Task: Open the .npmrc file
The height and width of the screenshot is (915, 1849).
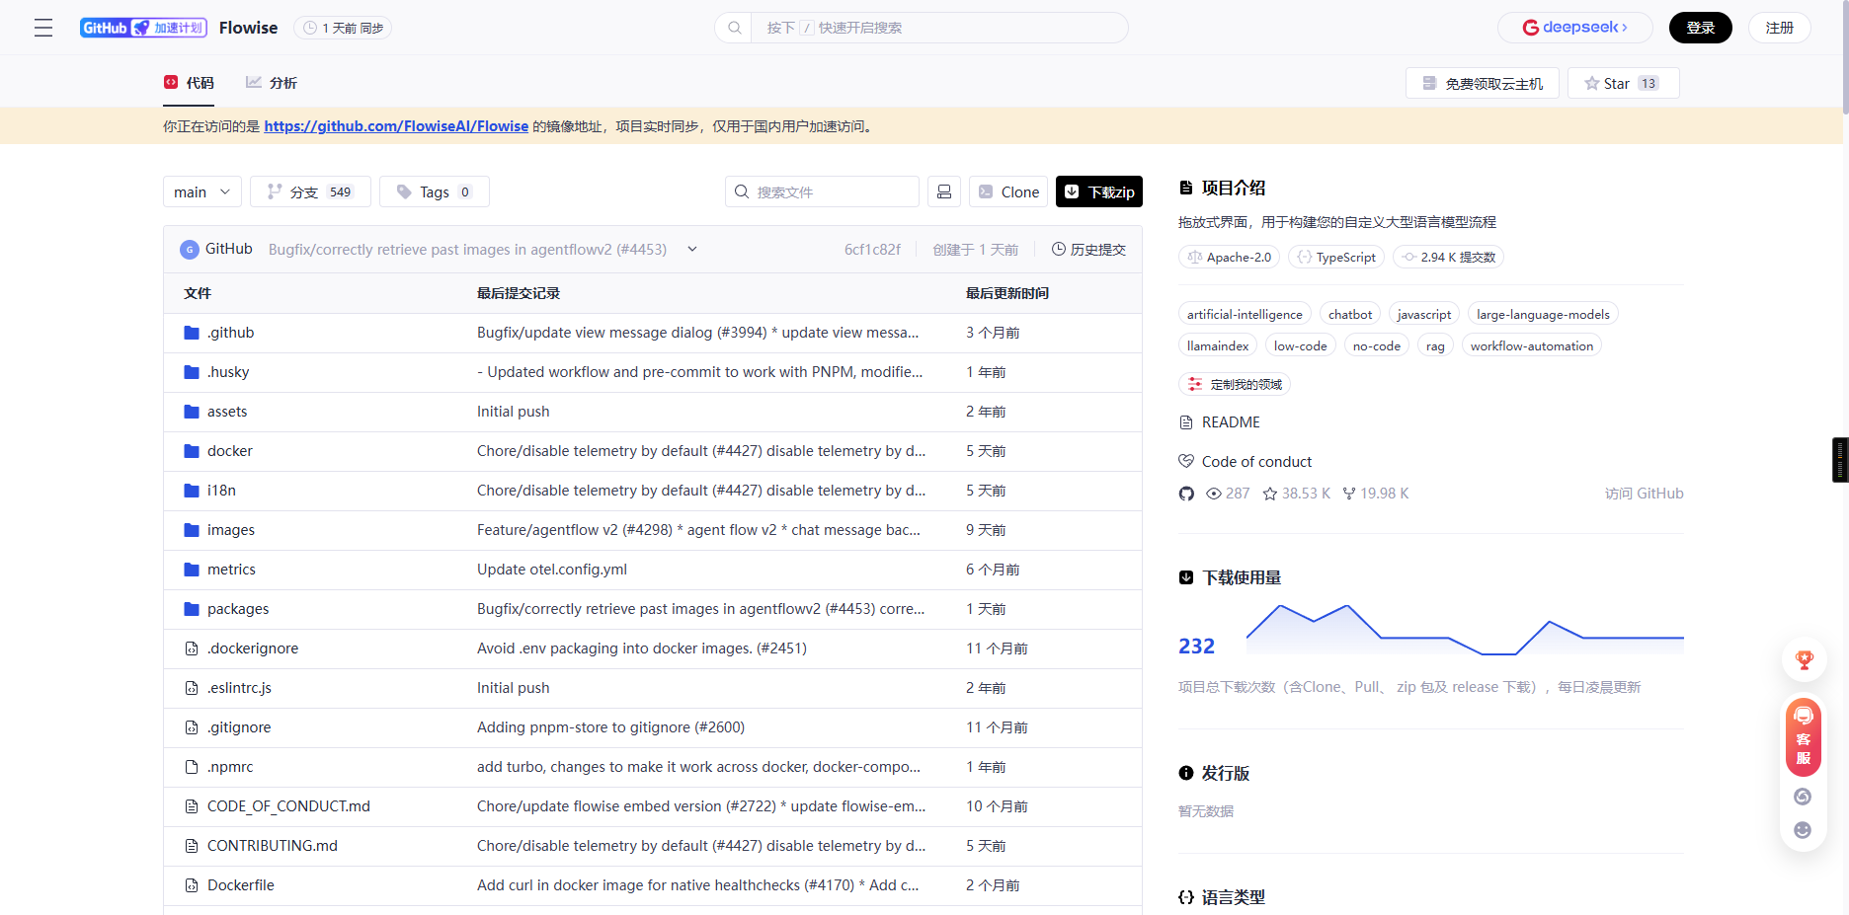Action: tap(230, 767)
